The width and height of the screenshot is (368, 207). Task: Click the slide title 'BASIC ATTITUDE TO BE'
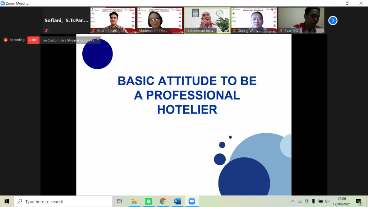(x=187, y=81)
